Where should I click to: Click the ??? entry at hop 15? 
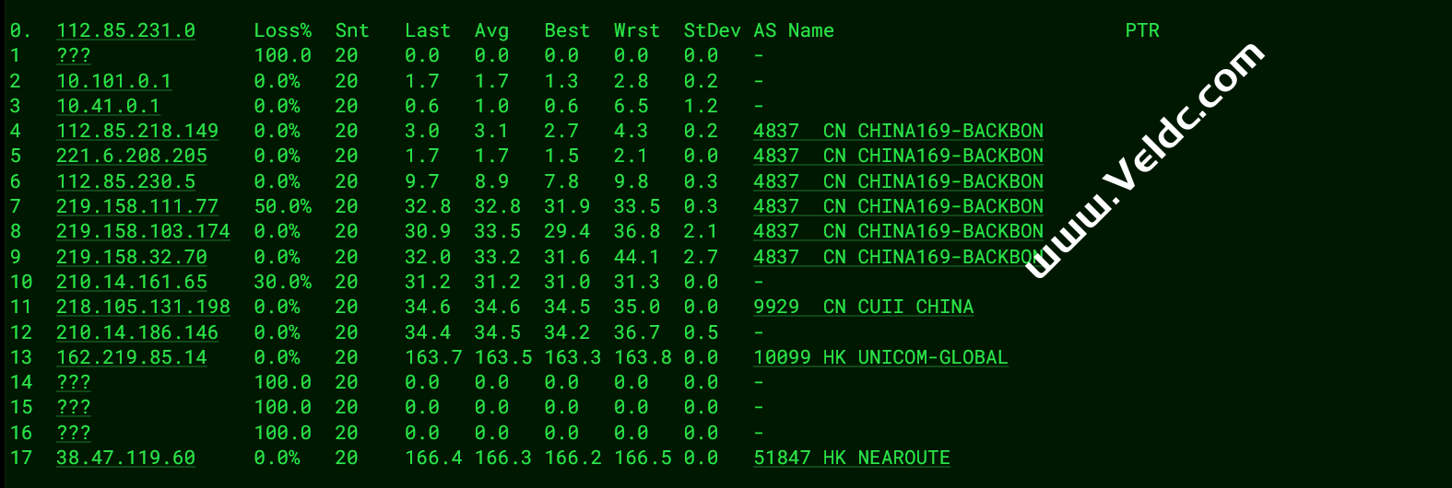coord(74,407)
